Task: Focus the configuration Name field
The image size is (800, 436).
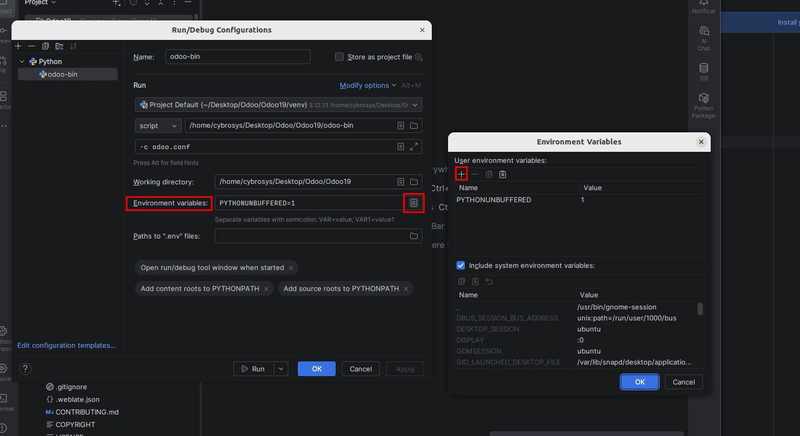Action: pyautogui.click(x=238, y=57)
